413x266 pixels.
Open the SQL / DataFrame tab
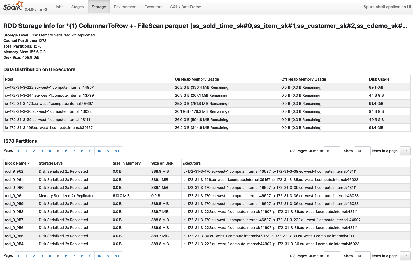click(185, 7)
